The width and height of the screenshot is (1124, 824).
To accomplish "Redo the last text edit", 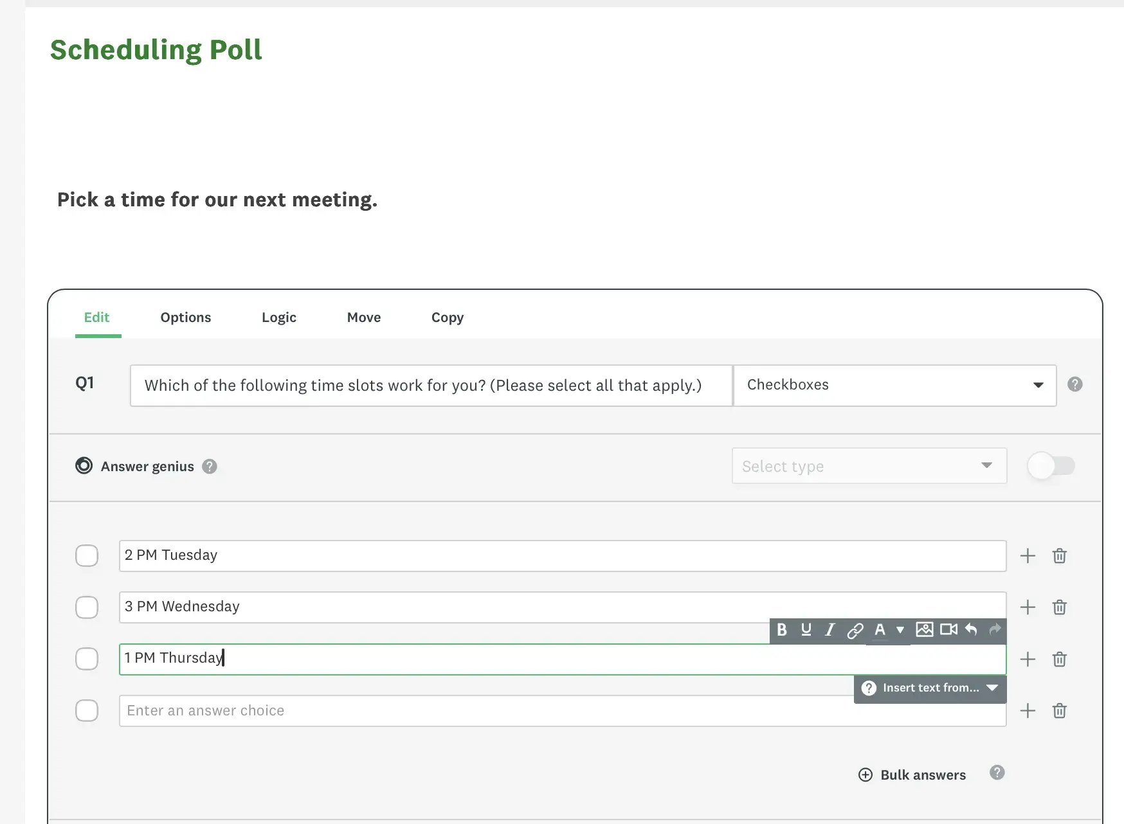I will (994, 631).
